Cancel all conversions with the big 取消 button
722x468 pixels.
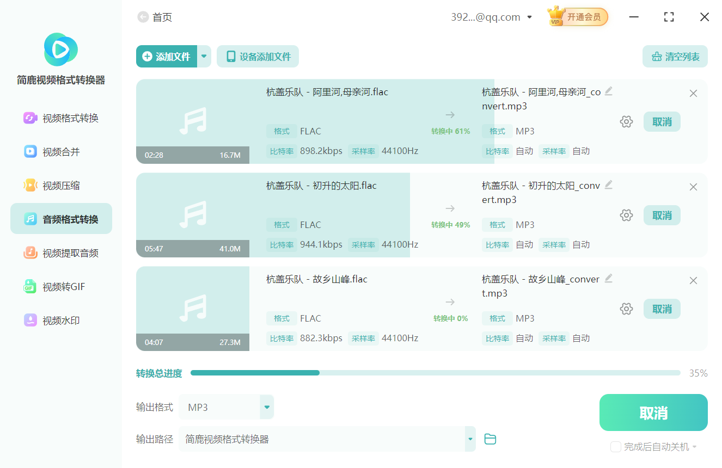[653, 412]
